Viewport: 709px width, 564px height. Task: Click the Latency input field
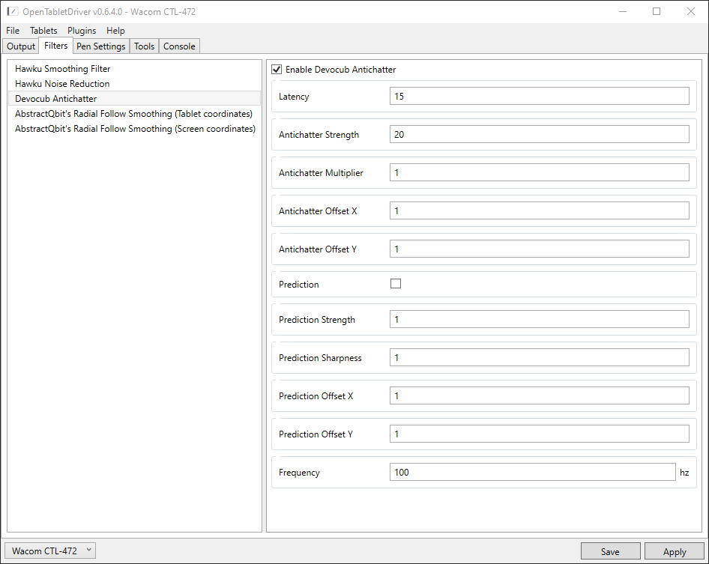[x=539, y=96]
